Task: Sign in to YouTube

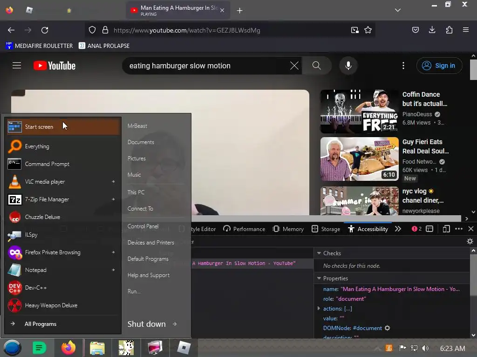Action: pos(439,66)
